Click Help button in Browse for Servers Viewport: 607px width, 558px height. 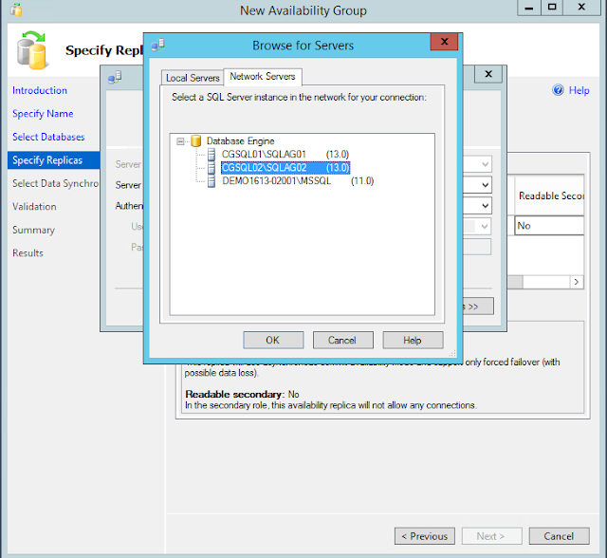[413, 340]
